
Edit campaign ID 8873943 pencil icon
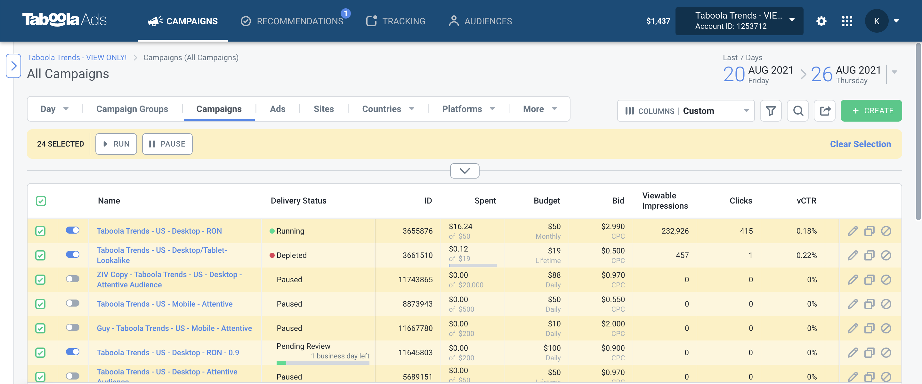point(853,304)
